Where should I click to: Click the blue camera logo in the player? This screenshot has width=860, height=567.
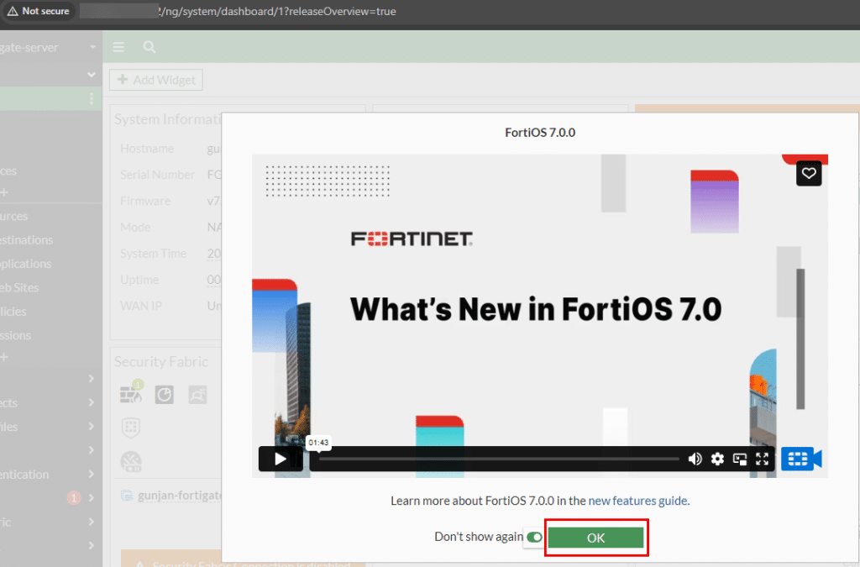pos(801,459)
